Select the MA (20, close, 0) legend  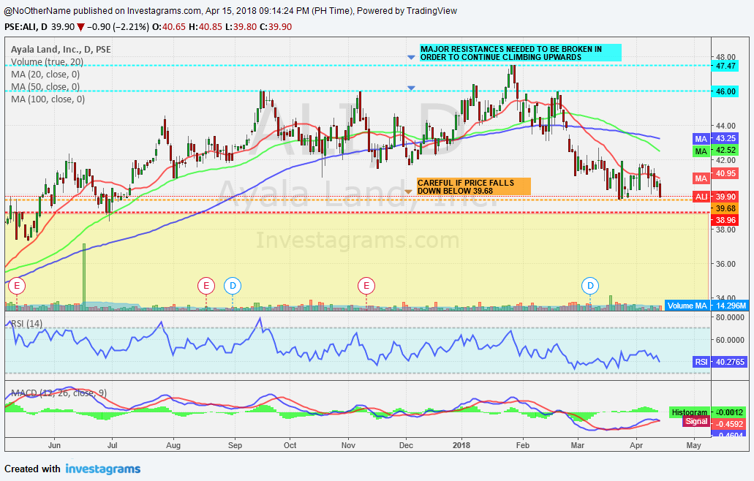click(45, 75)
